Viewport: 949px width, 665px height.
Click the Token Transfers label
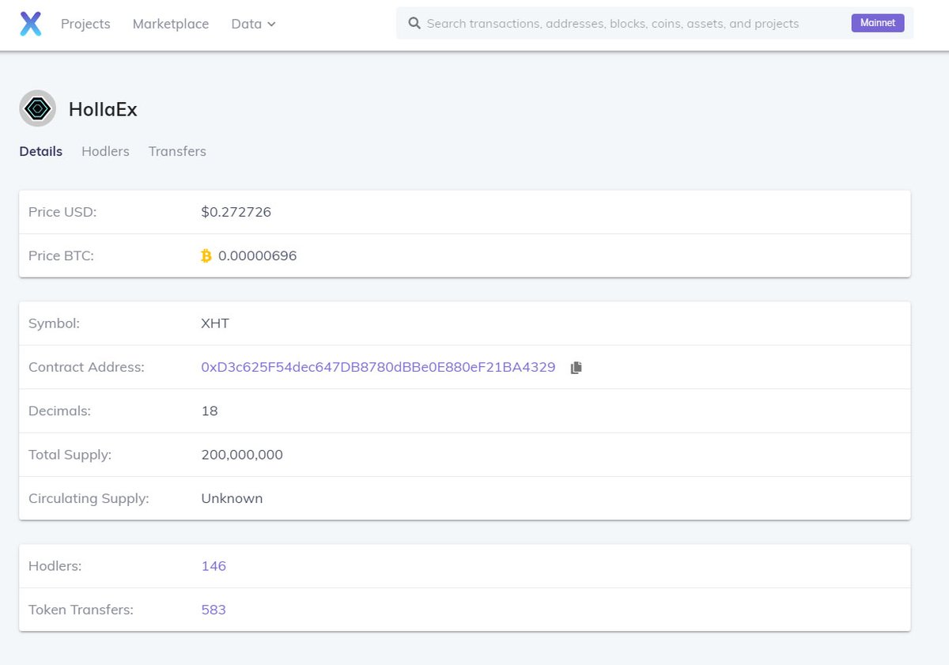tap(81, 610)
